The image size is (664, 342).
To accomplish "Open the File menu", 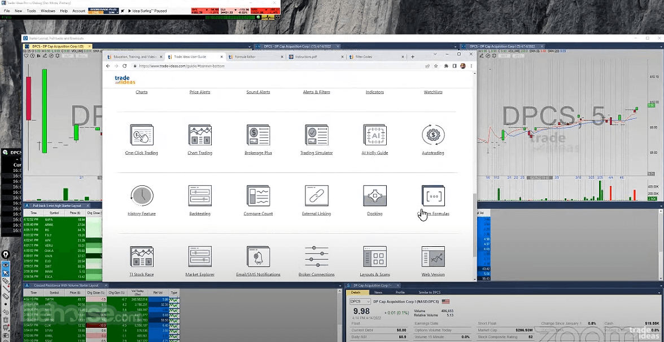I will (7, 11).
